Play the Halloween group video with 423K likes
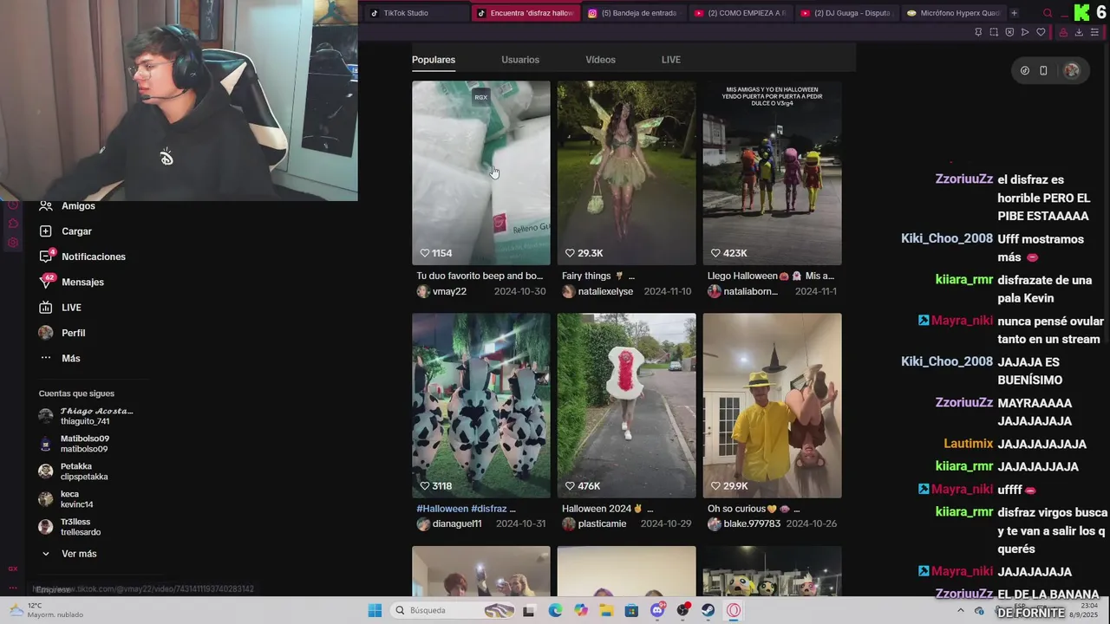Viewport: 1110px width, 624px height. pos(772,173)
